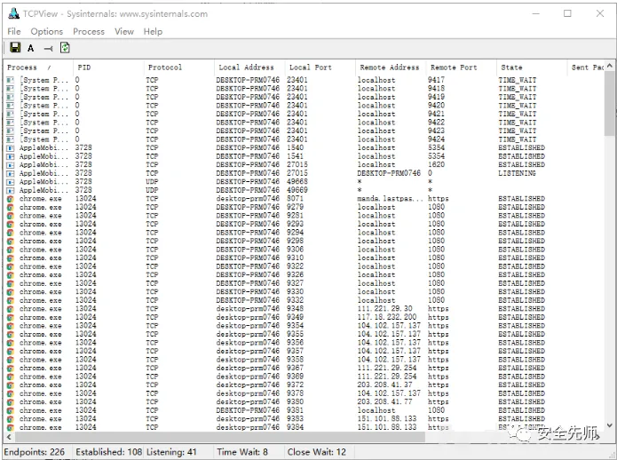Click Time Wait: 8 in status bar

point(242,452)
